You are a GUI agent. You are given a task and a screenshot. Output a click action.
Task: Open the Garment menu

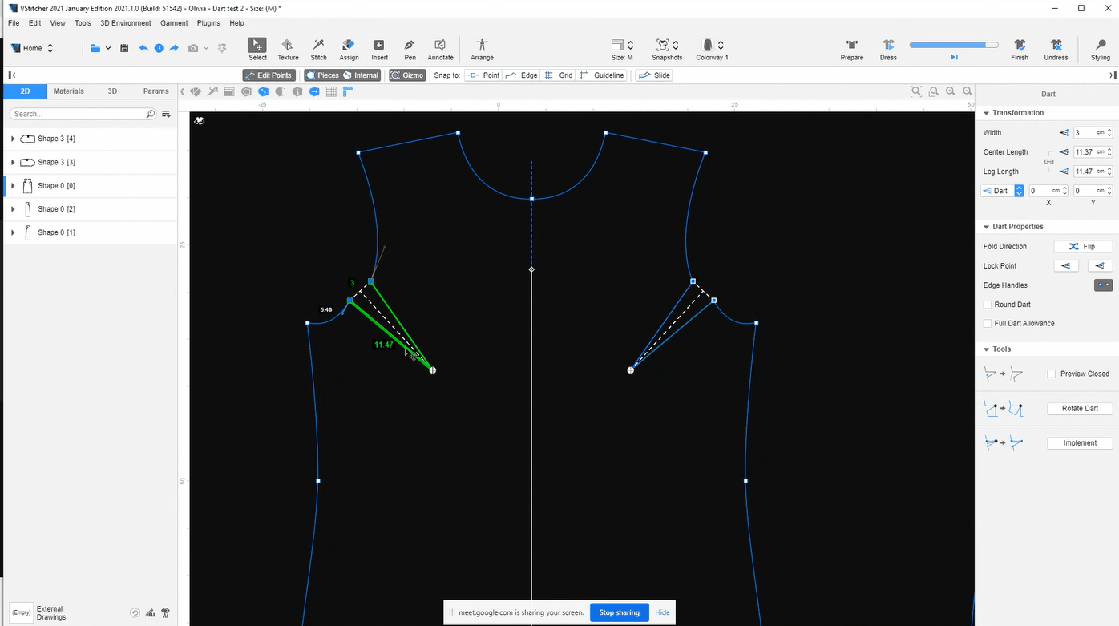[174, 23]
